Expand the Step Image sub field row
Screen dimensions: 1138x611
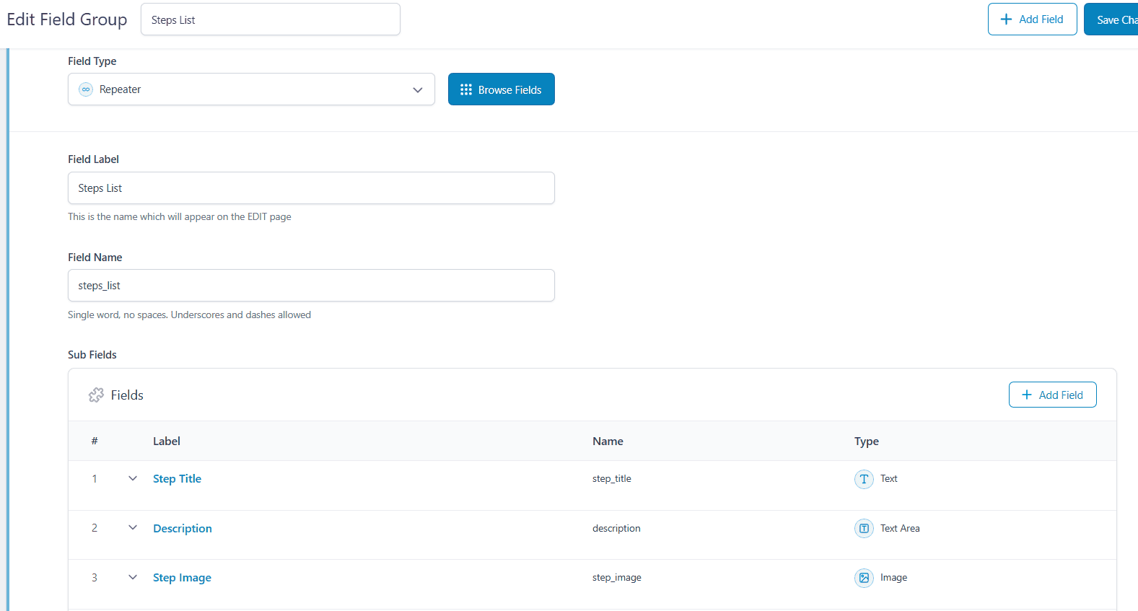click(x=133, y=577)
